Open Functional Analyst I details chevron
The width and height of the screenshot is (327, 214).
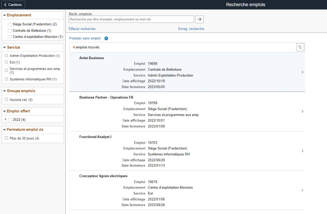click(302, 151)
